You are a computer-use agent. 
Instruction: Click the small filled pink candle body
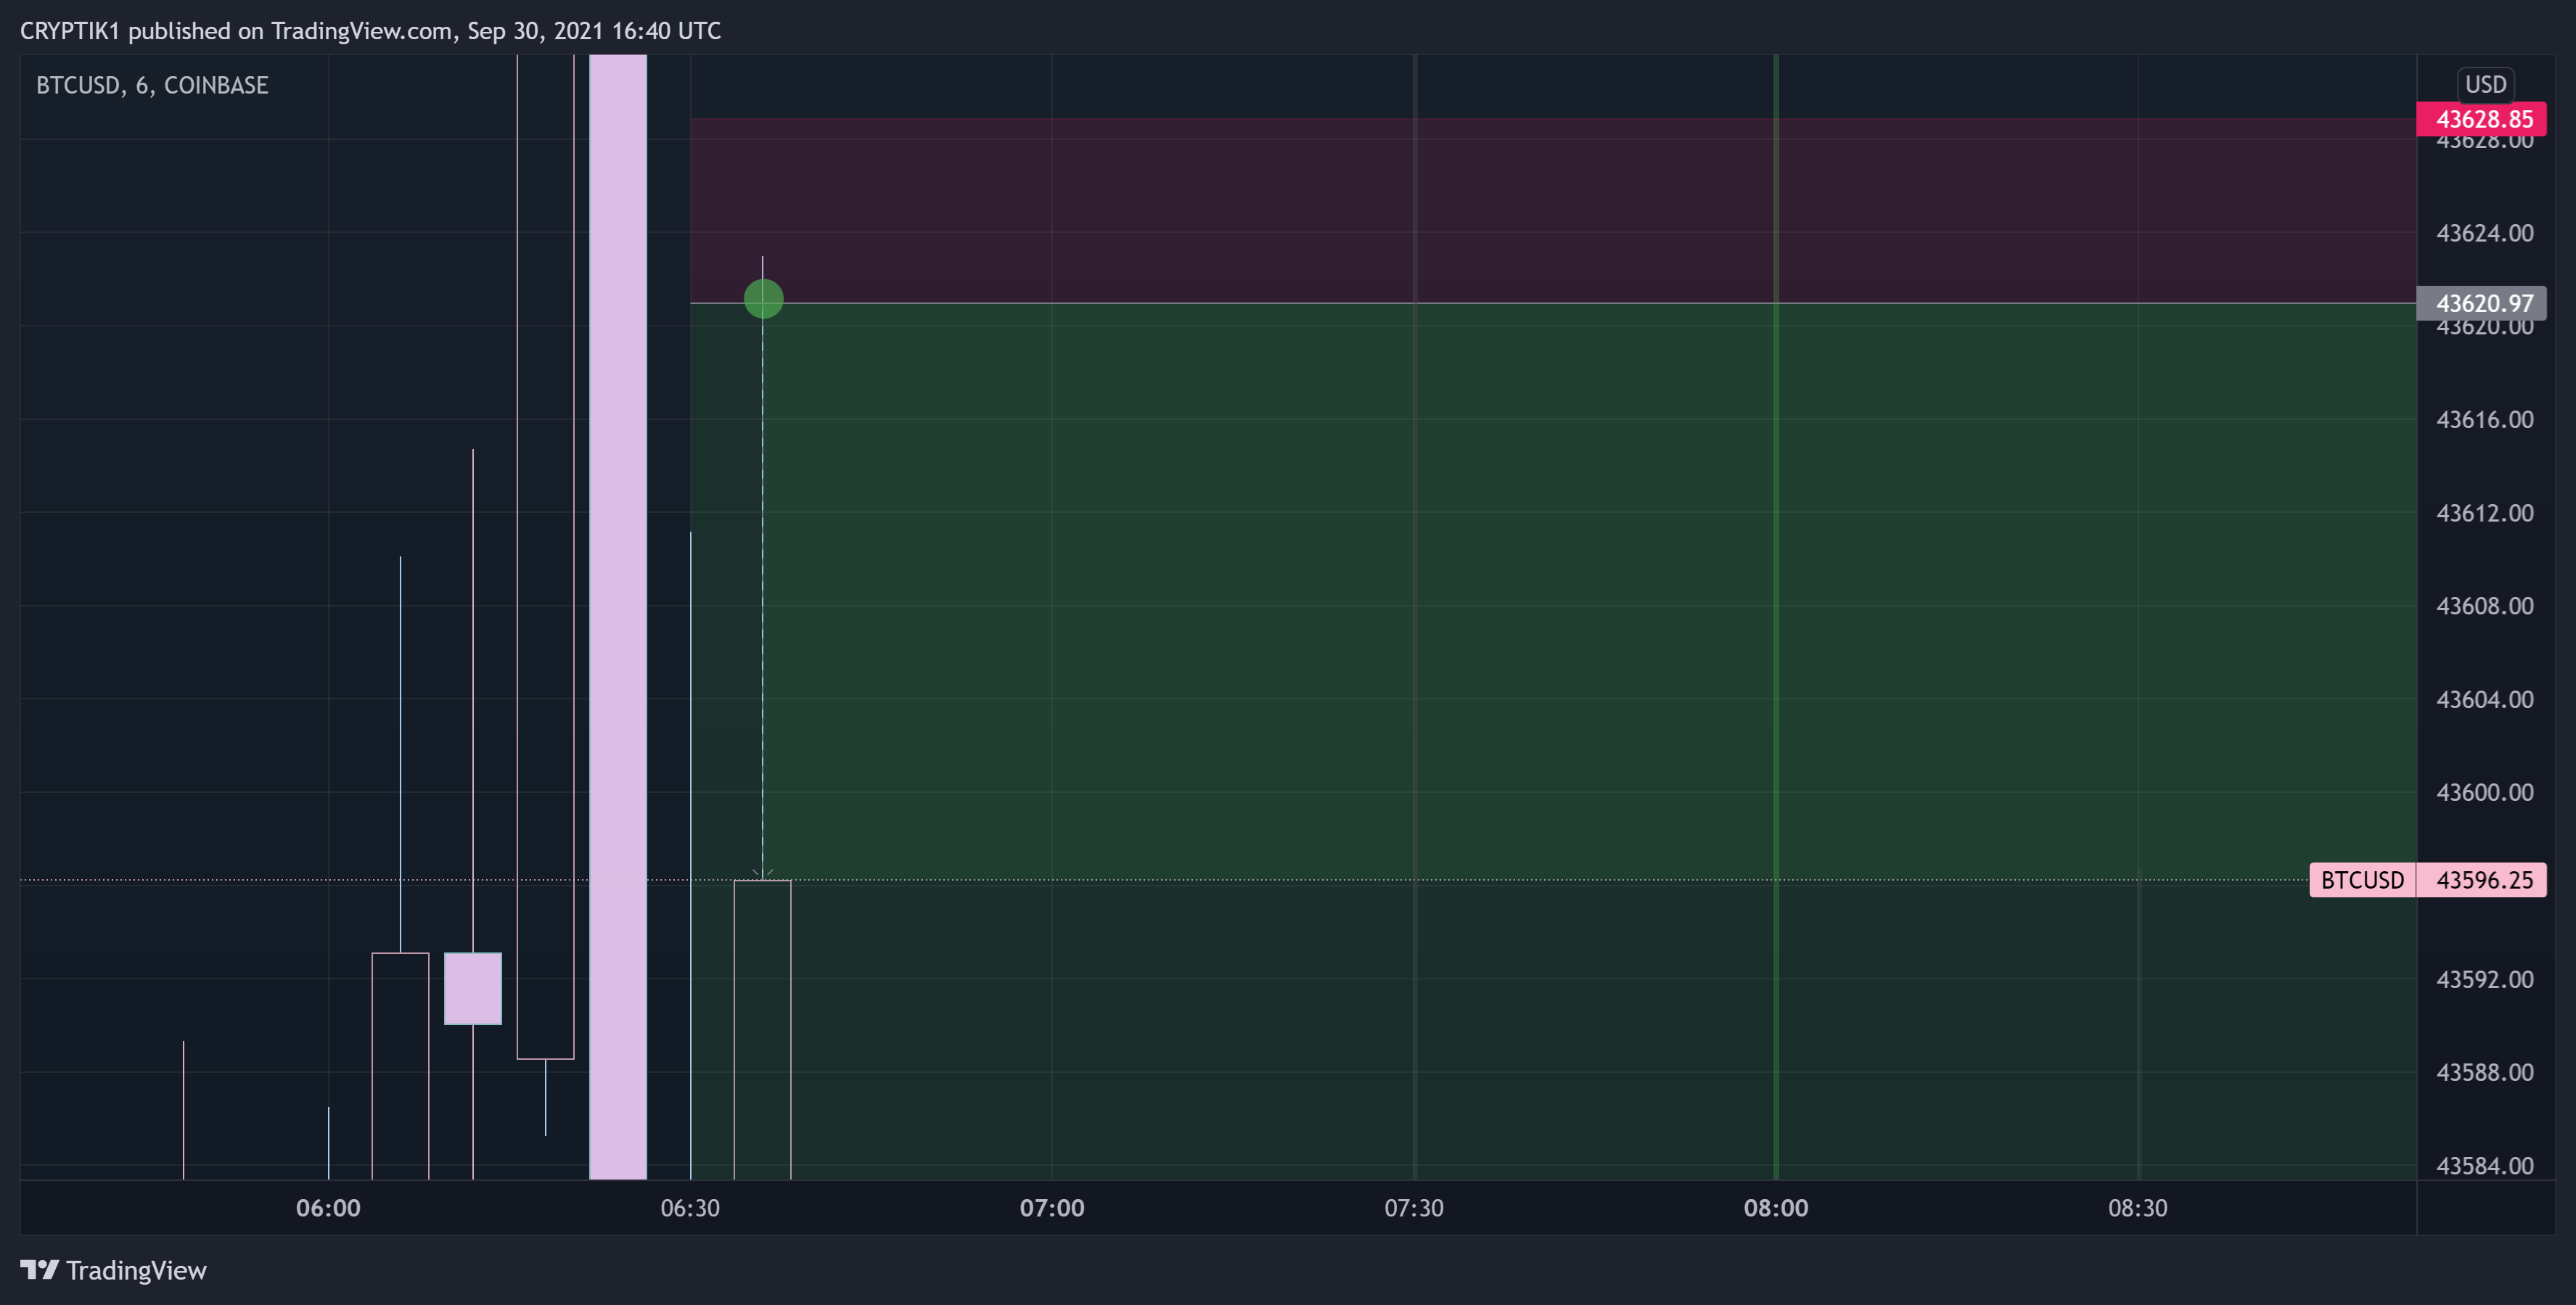click(473, 988)
